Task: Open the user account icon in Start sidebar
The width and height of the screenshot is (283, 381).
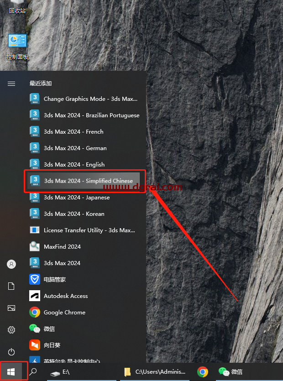Action: click(11, 264)
